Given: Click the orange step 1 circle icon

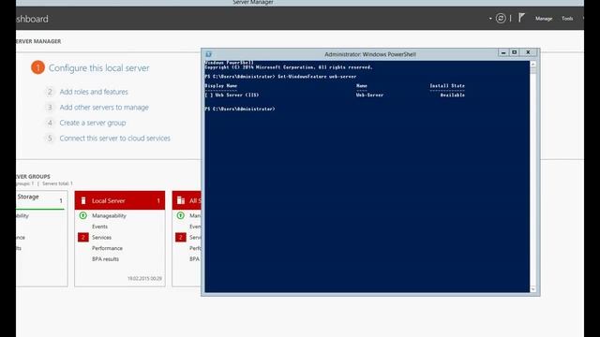Looking at the screenshot, I should coord(37,67).
